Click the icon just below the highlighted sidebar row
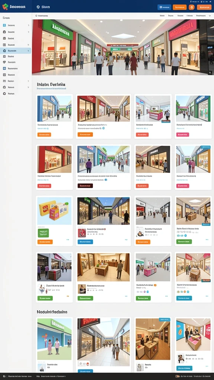This screenshot has height=380, width=214. point(4,56)
